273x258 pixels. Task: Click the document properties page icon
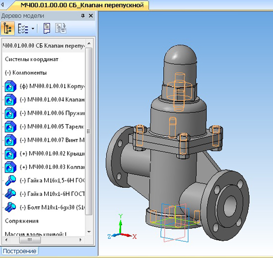pyautogui.click(x=47, y=28)
